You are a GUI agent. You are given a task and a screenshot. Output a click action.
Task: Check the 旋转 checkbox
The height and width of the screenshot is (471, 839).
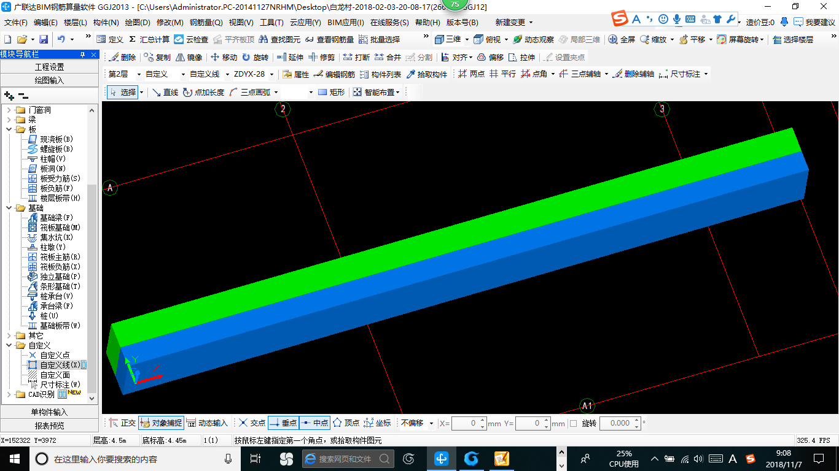[x=573, y=423]
